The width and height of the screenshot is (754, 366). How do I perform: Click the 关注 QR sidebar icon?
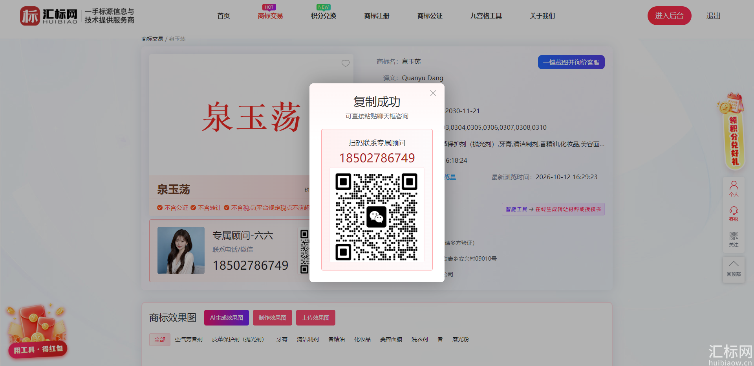tap(734, 239)
